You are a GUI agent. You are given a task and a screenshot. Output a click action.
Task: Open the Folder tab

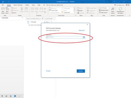[27, 5]
